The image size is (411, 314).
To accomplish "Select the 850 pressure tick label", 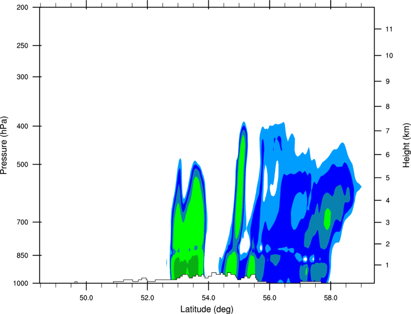I will point(22,255).
